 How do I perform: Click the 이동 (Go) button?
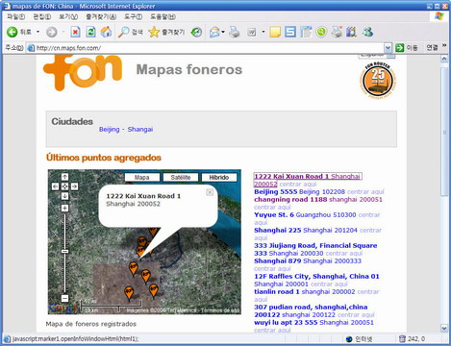tap(407, 48)
